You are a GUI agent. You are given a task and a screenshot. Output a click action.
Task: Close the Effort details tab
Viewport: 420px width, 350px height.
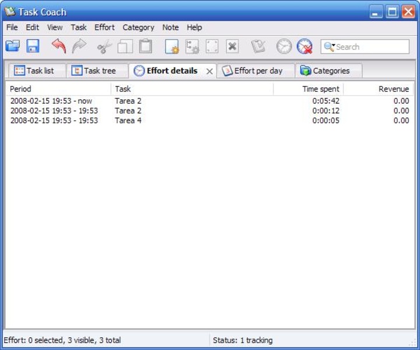[x=209, y=71]
